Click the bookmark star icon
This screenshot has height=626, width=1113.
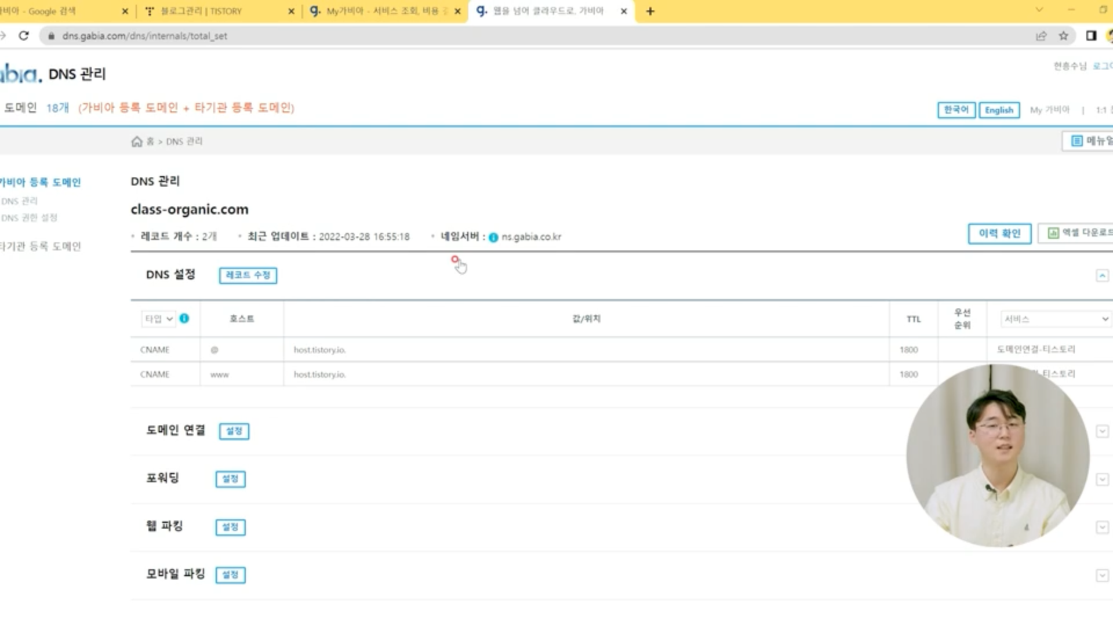pos(1063,36)
